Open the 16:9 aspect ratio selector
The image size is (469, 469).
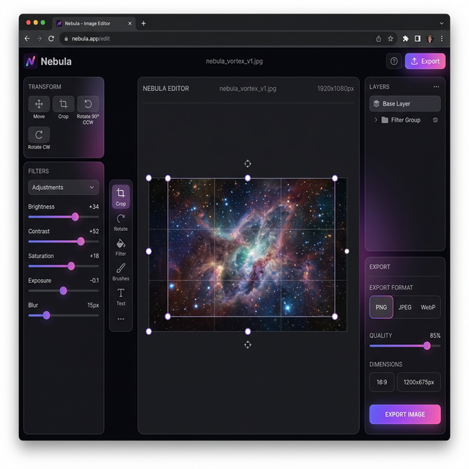[382, 383]
